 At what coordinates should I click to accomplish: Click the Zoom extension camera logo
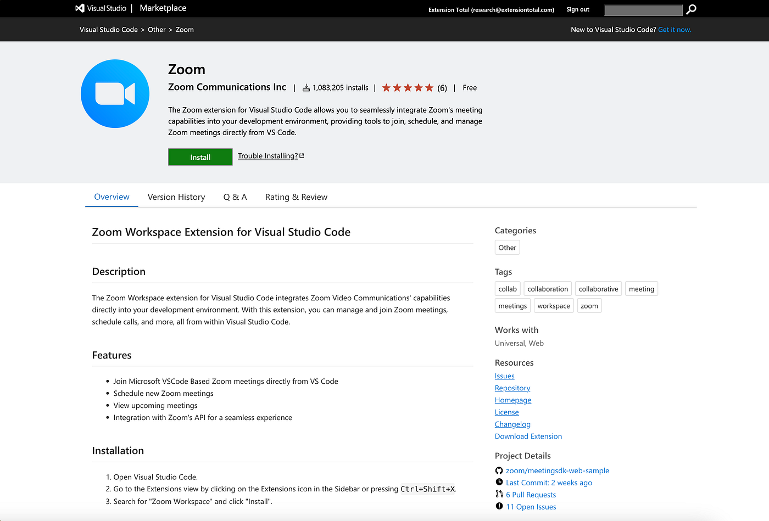(115, 94)
